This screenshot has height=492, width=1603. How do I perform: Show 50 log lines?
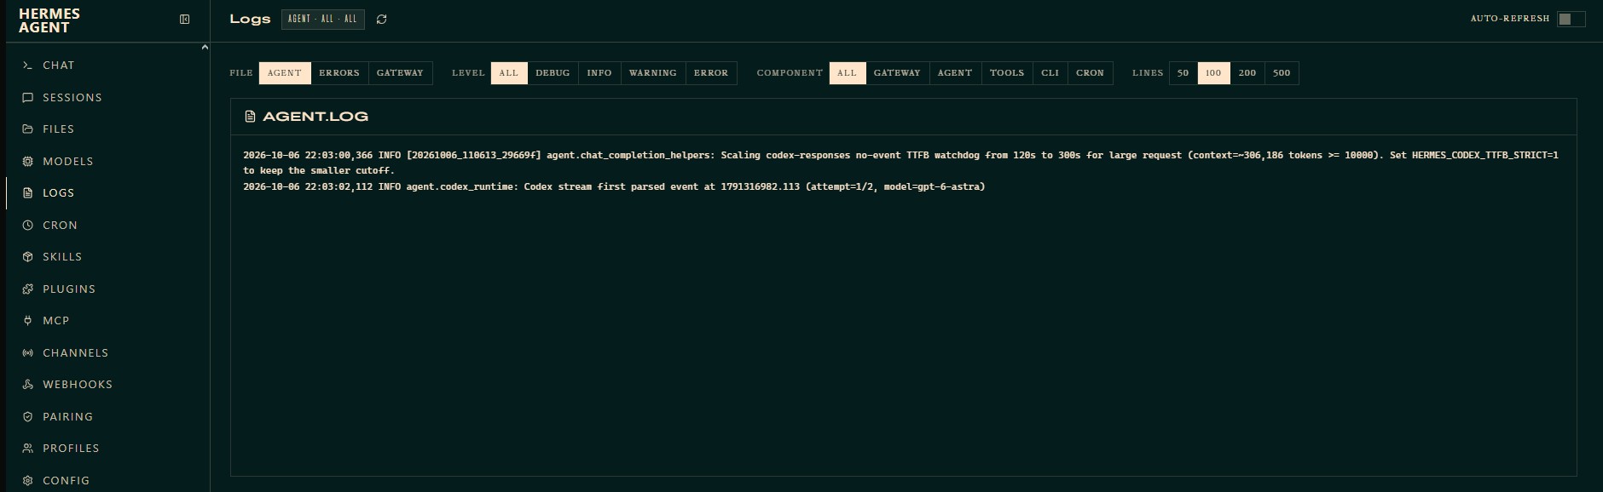[x=1183, y=73]
